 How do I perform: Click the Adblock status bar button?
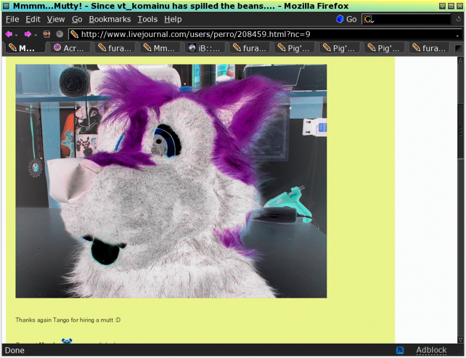point(431,350)
